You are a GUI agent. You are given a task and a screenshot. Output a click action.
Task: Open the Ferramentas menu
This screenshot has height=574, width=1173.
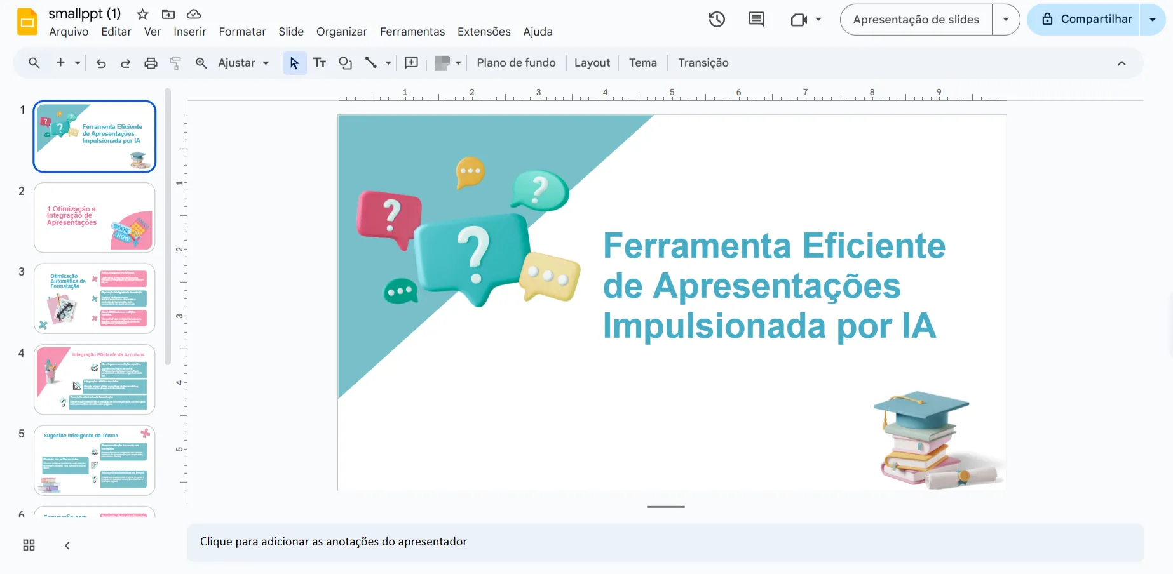pos(412,31)
